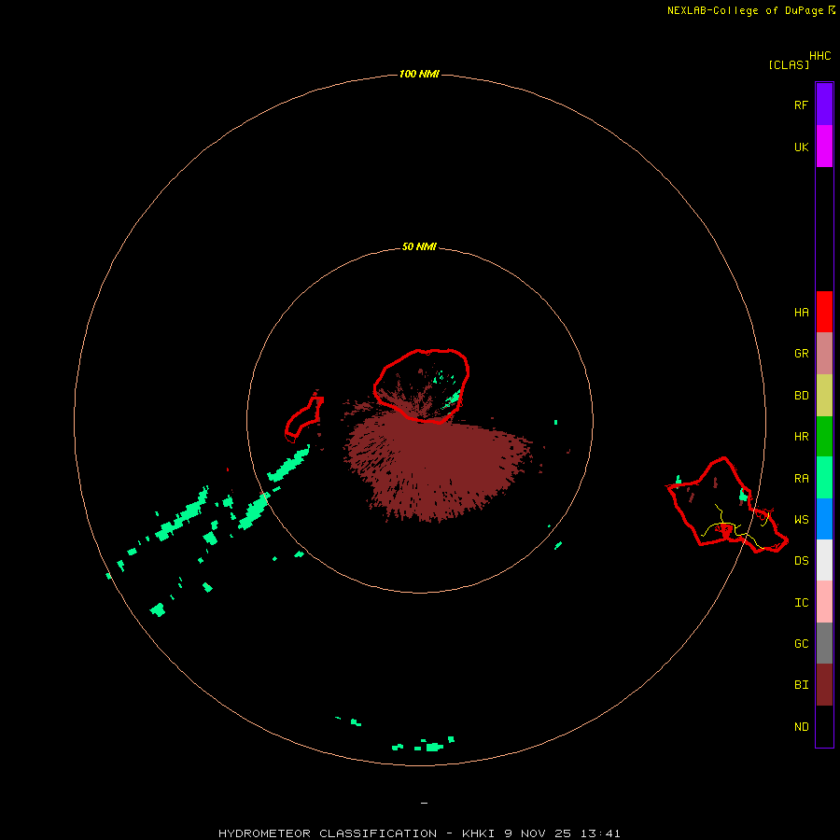Click the HR legend label

coord(801,437)
